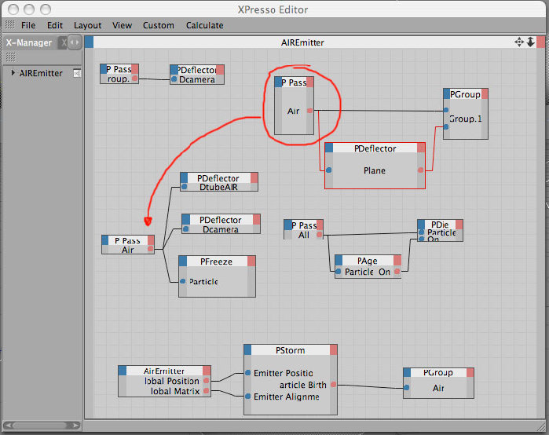
Task: Click the Particle input port on PAge
Action: 339,271
